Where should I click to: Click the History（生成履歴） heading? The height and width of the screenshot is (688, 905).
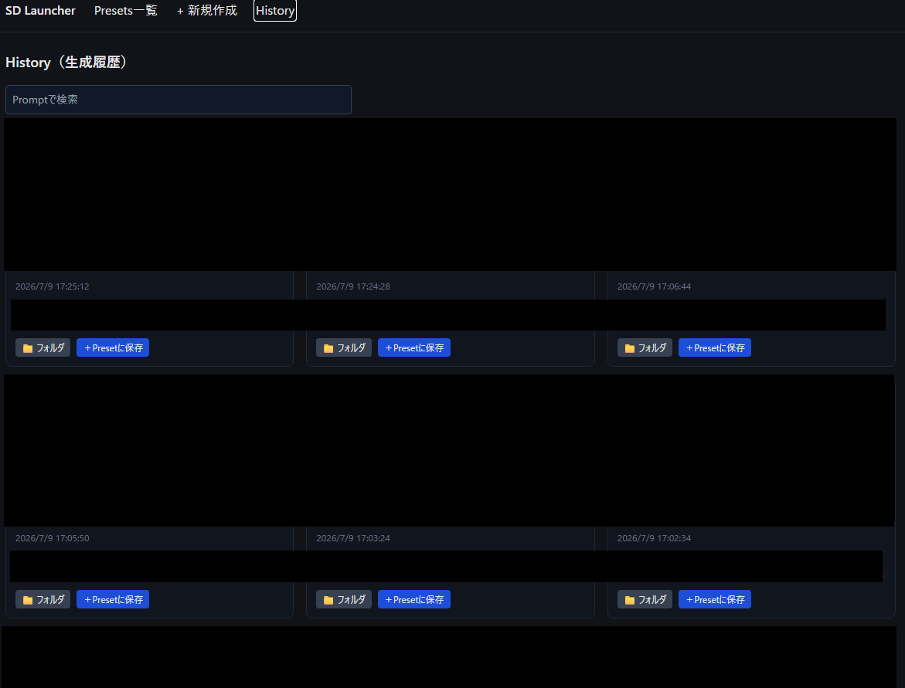(x=67, y=63)
